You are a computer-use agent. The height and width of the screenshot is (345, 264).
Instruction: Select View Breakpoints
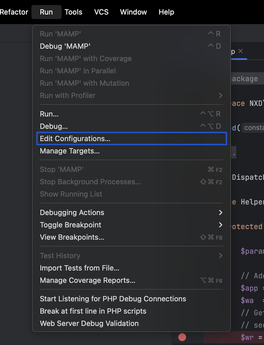click(72, 237)
